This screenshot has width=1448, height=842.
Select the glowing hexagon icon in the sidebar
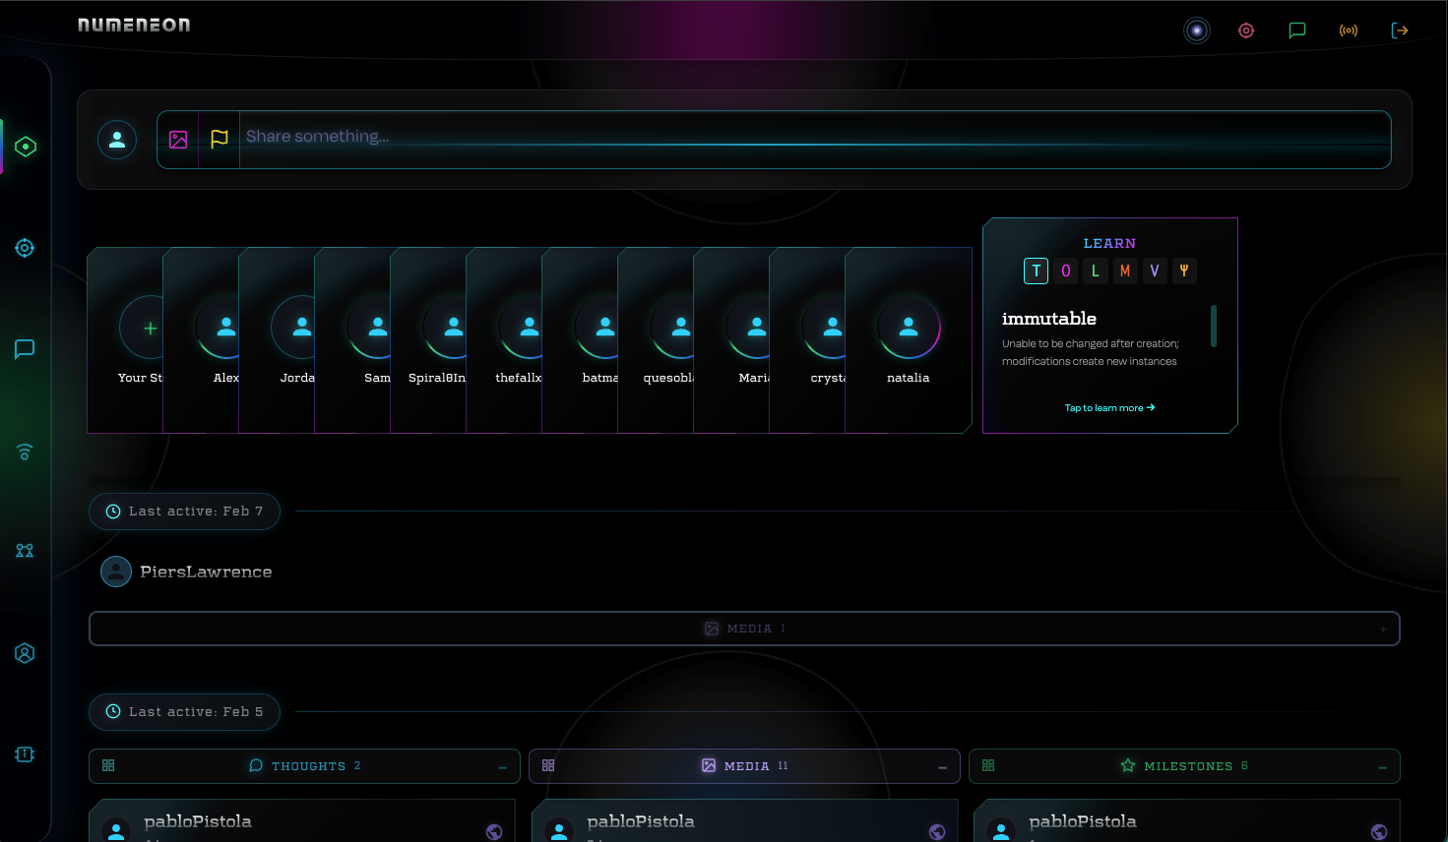coord(25,146)
